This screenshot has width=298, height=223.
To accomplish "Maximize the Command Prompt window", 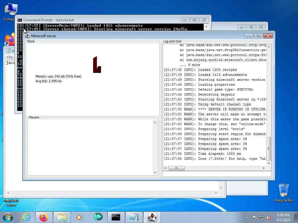I will 194,20.
